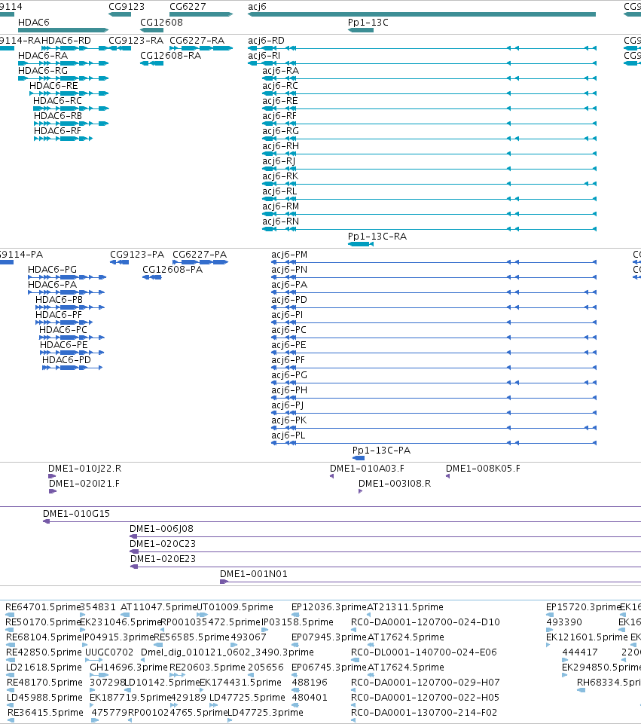Select BAC end DME1-010A03.F
The height and width of the screenshot is (724, 641).
click(368, 468)
